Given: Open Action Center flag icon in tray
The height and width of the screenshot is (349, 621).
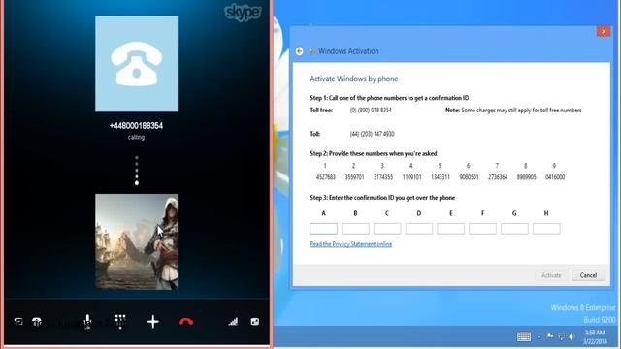Looking at the screenshot, I should [x=550, y=336].
